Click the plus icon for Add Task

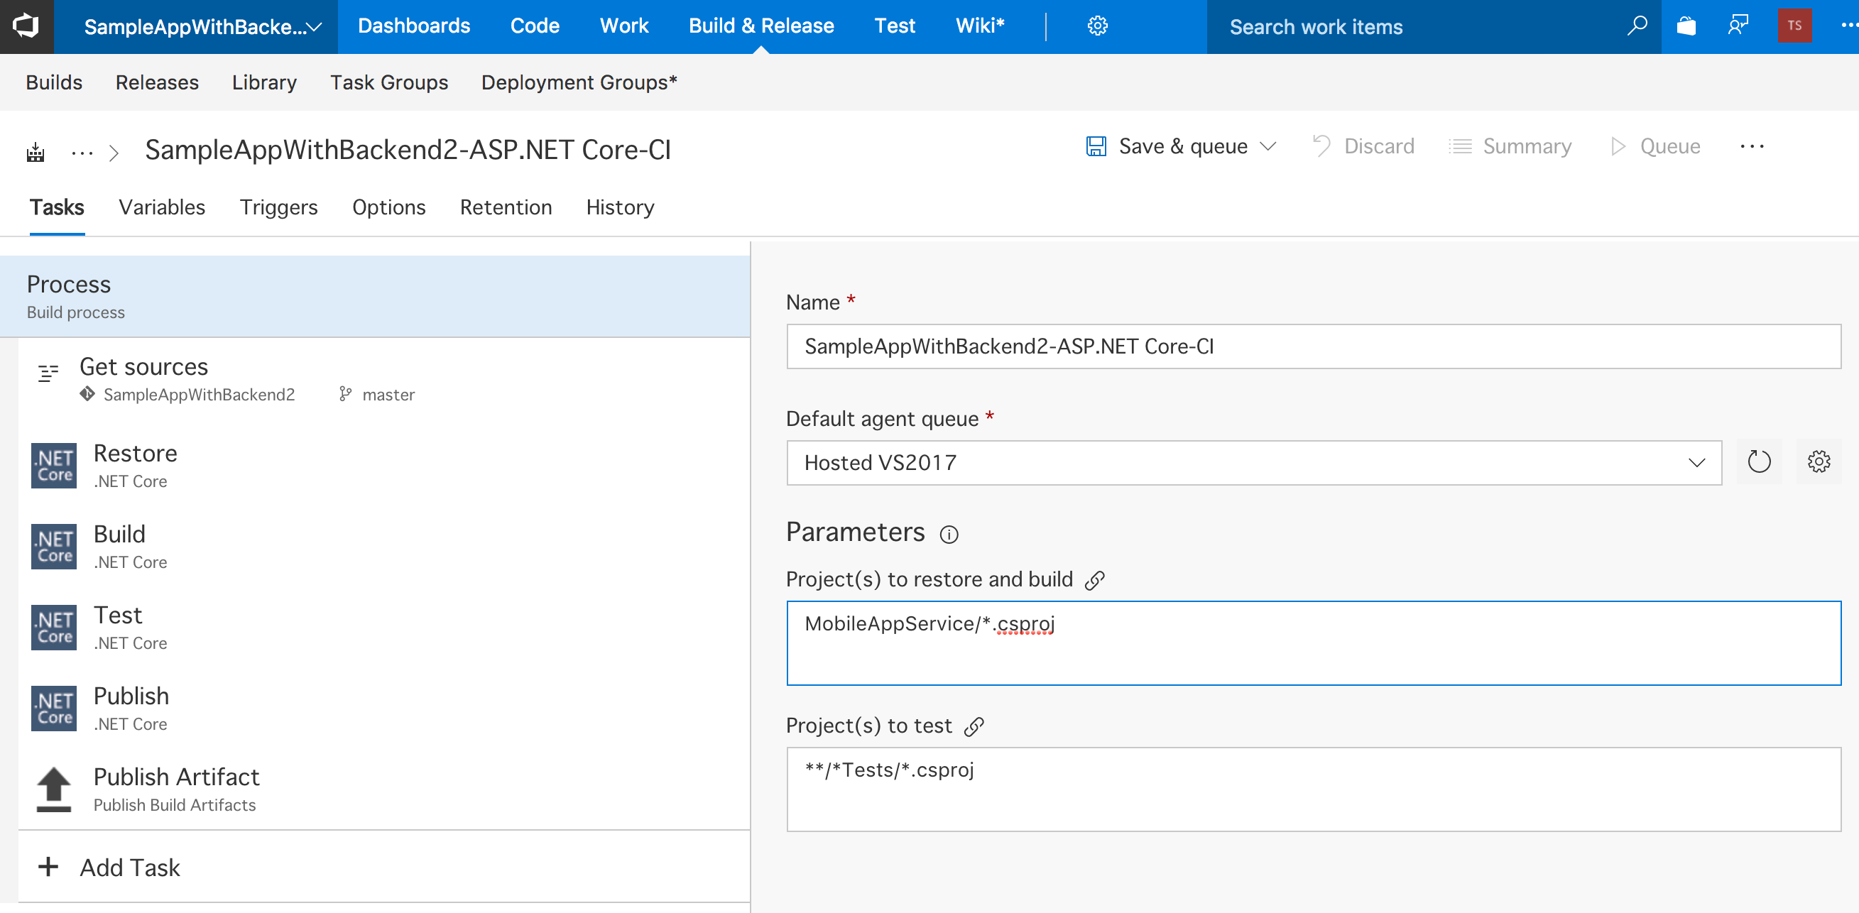(x=48, y=867)
